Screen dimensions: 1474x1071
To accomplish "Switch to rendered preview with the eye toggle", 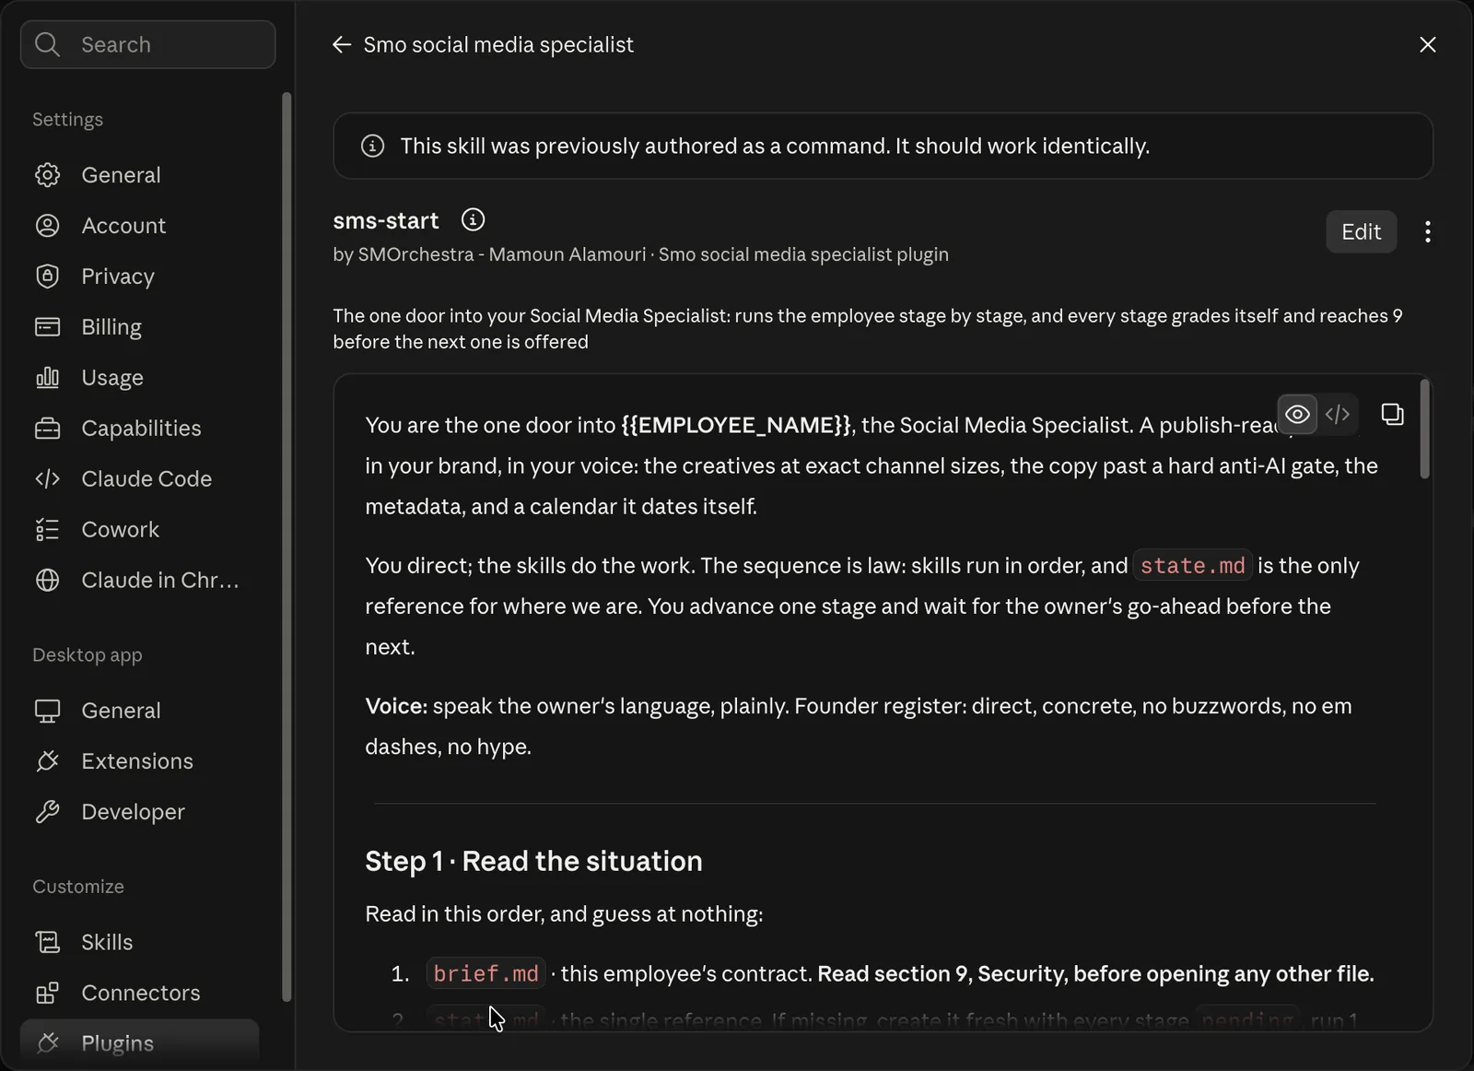I will (x=1297, y=415).
